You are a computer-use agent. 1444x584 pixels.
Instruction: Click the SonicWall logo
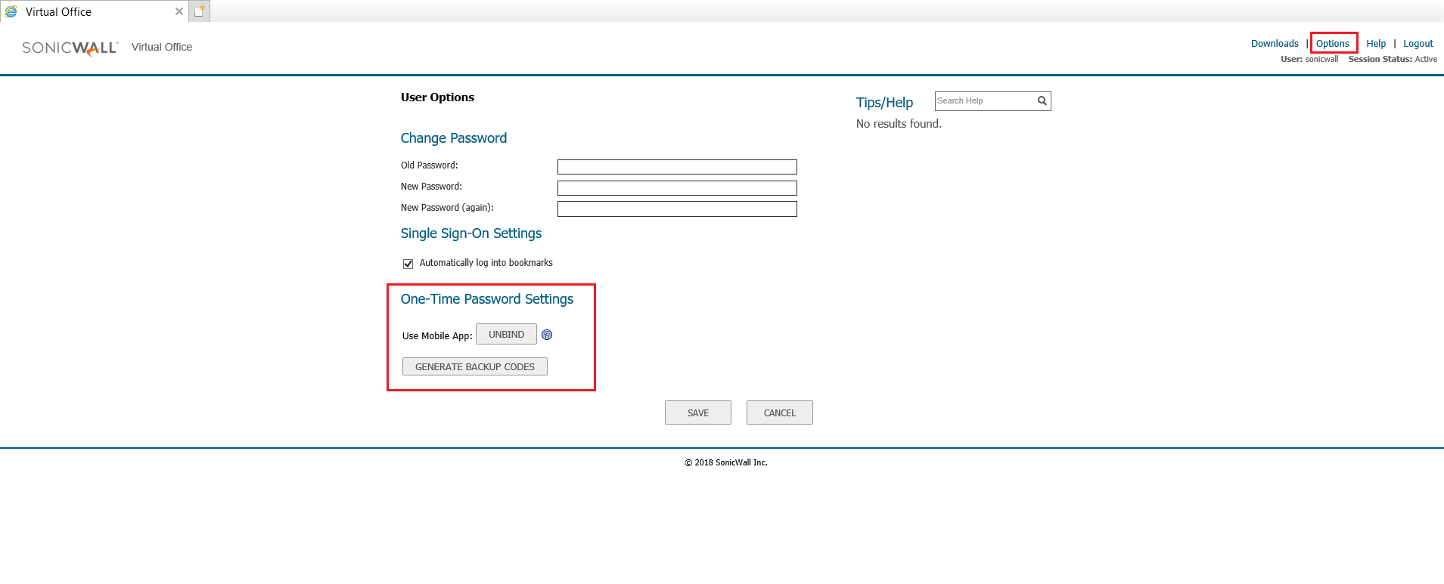pos(70,48)
